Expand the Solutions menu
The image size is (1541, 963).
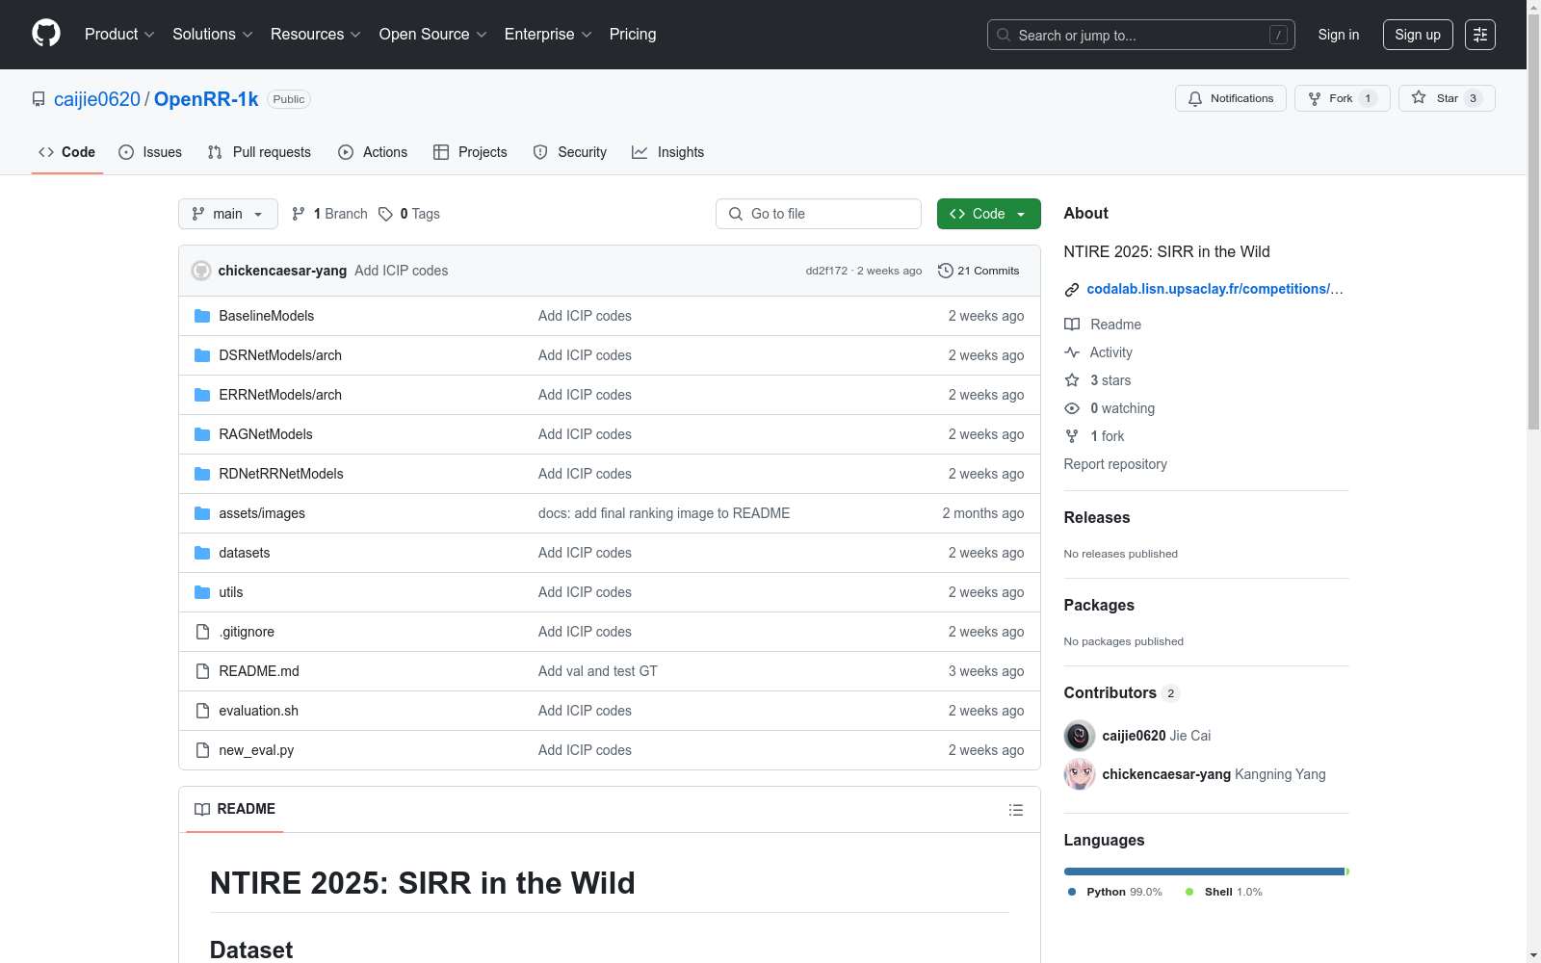pyautogui.click(x=213, y=35)
